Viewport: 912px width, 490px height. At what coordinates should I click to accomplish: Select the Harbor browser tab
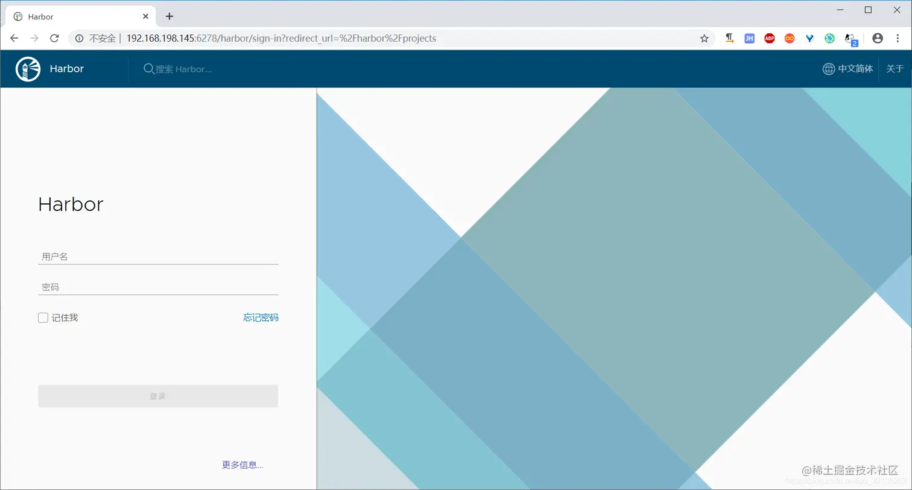[x=80, y=16]
